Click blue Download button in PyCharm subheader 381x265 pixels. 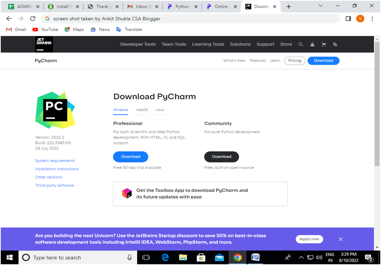(x=323, y=60)
